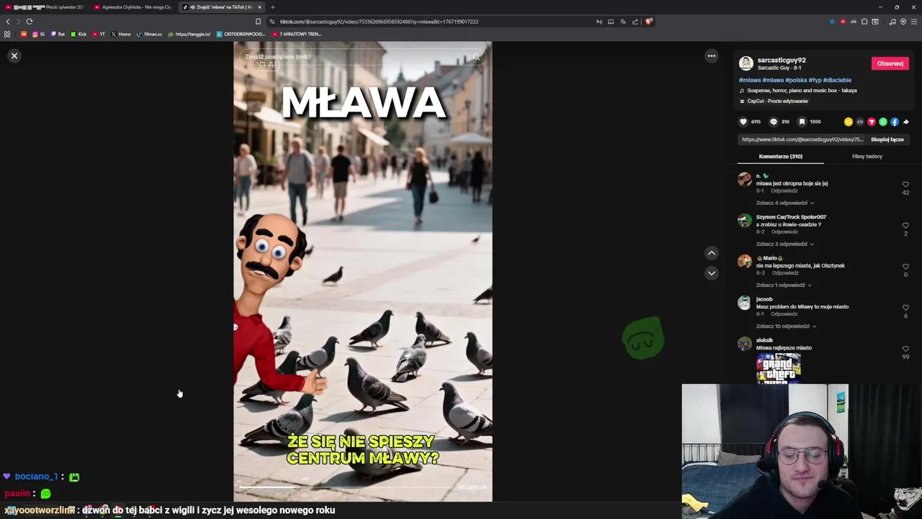Click the embed code icon
The image size is (922, 519).
coord(860,122)
